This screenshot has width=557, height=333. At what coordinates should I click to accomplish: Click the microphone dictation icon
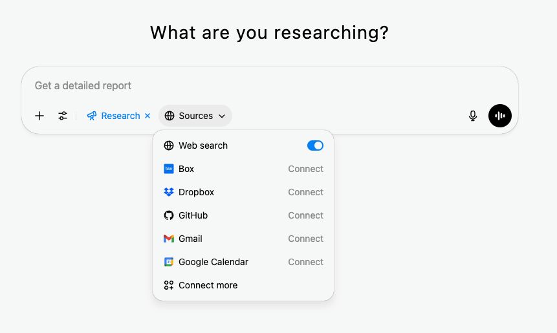(x=473, y=116)
